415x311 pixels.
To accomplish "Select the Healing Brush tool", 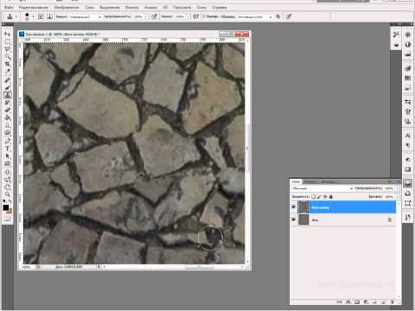I will [7, 80].
